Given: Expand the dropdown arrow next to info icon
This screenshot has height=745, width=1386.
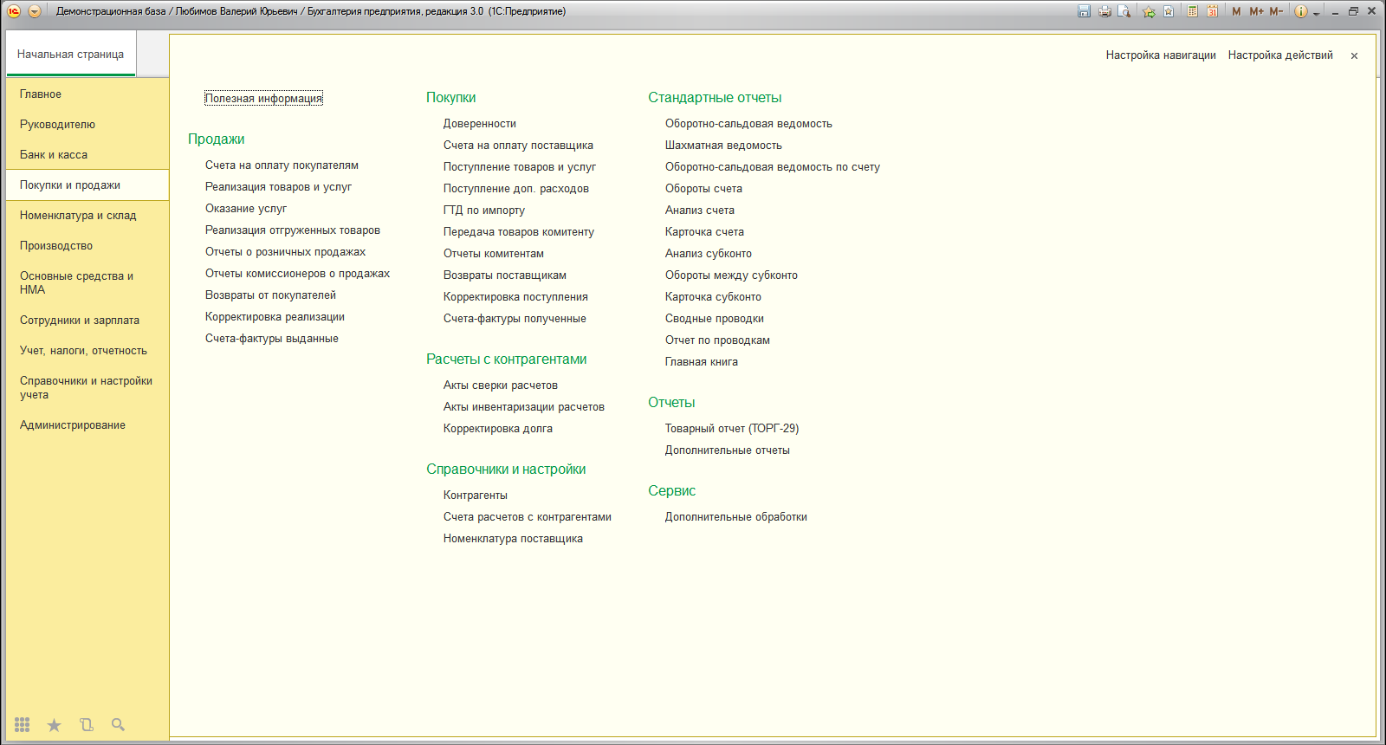Looking at the screenshot, I should tap(1316, 12).
